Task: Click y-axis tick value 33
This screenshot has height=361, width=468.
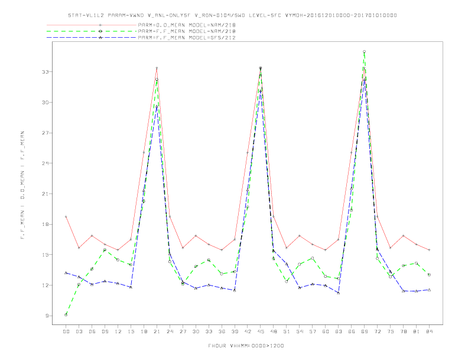Action: point(45,72)
